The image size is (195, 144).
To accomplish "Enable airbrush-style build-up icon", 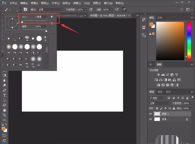I will click(x=117, y=9).
